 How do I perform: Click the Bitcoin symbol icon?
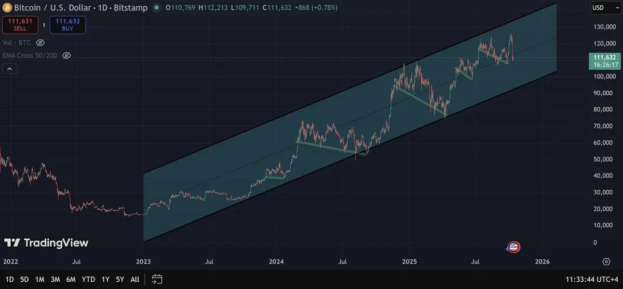(7, 8)
